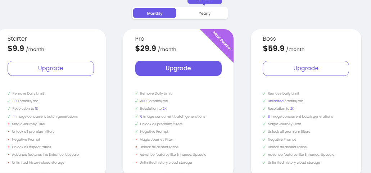Click green check beside Starter Remove Daily Limit
Screen dimensions: 371x173
click(9, 94)
